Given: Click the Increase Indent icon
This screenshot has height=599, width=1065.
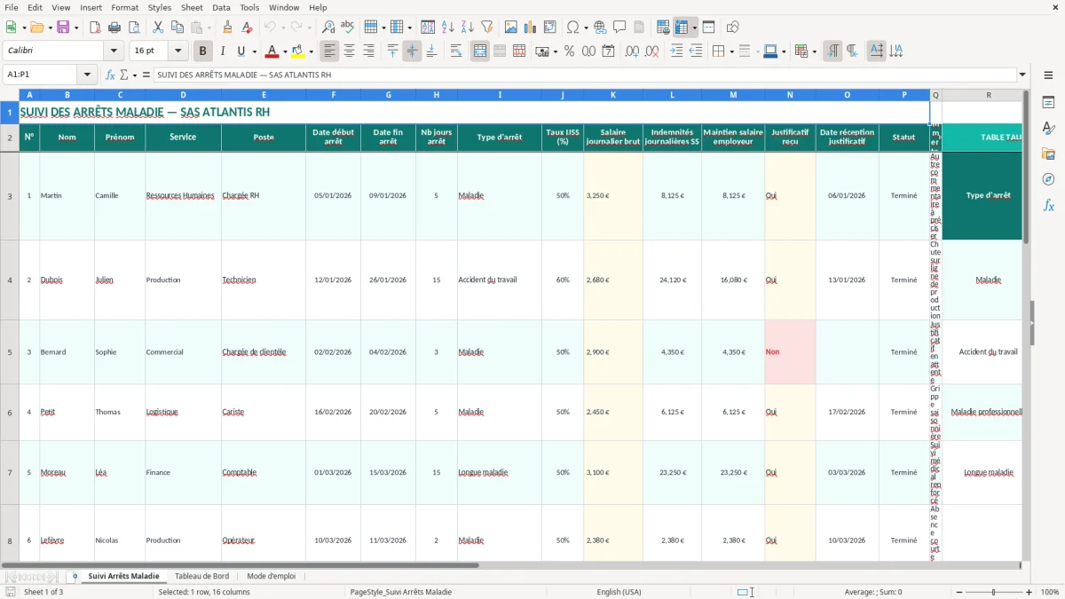Looking at the screenshot, I should [x=676, y=51].
